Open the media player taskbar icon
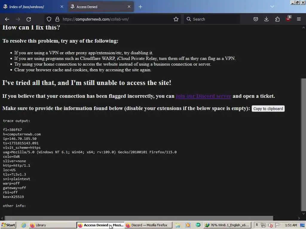 click(188, 225)
